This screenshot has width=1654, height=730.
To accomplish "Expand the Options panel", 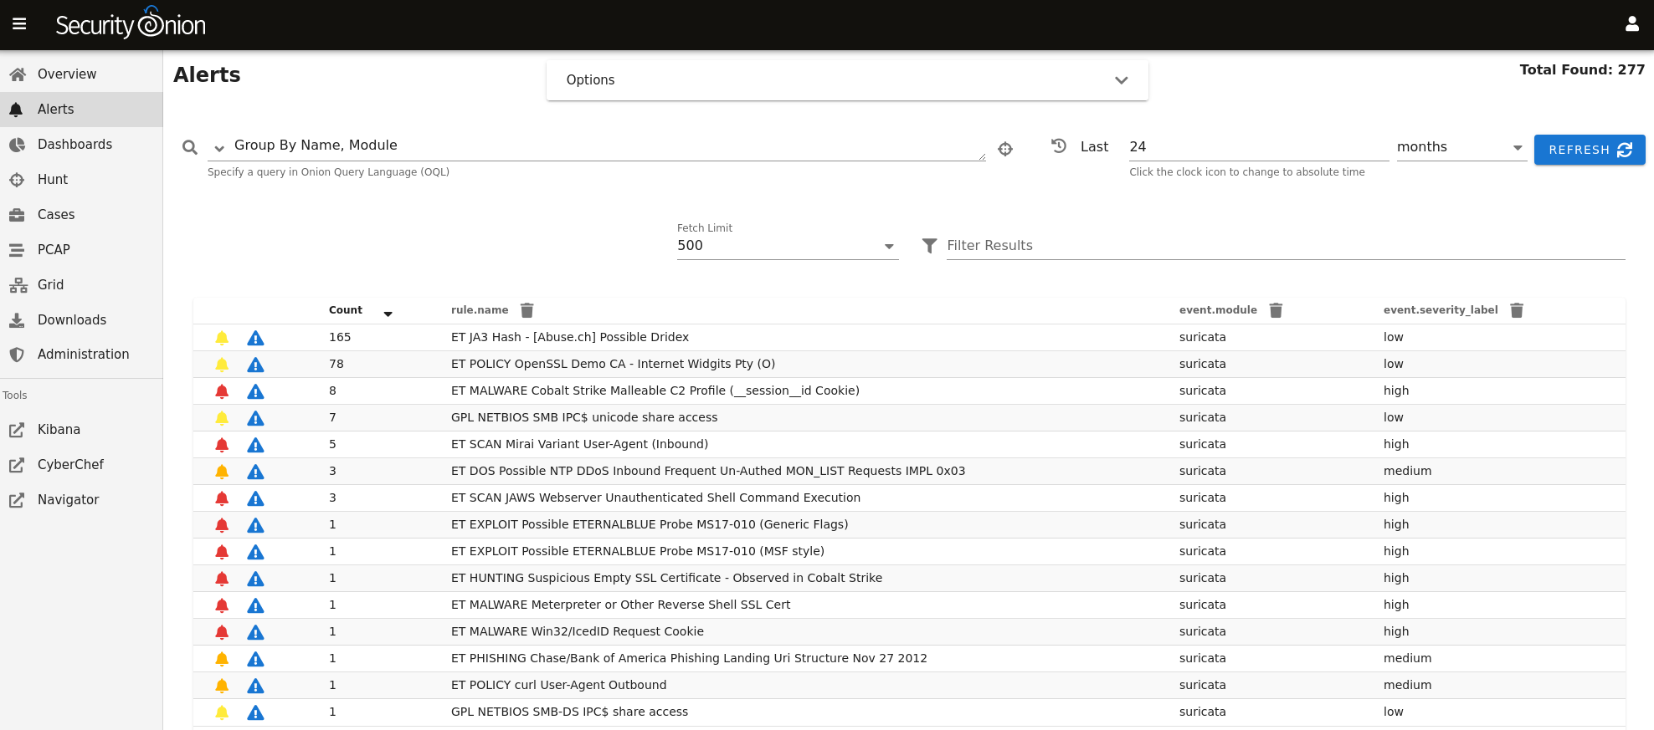I will pos(846,80).
